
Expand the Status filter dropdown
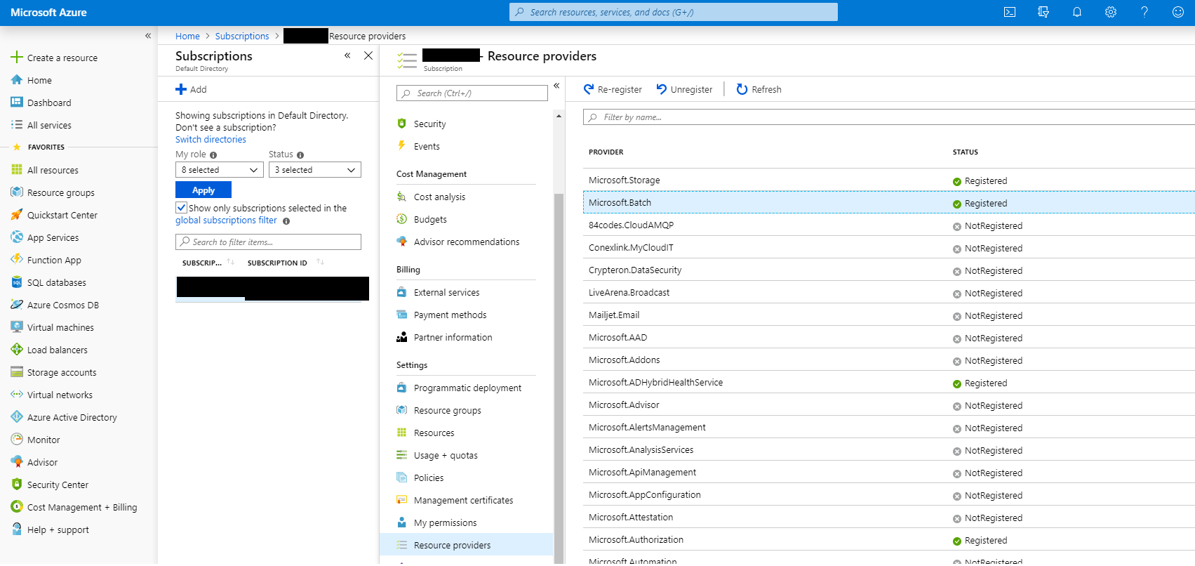314,170
